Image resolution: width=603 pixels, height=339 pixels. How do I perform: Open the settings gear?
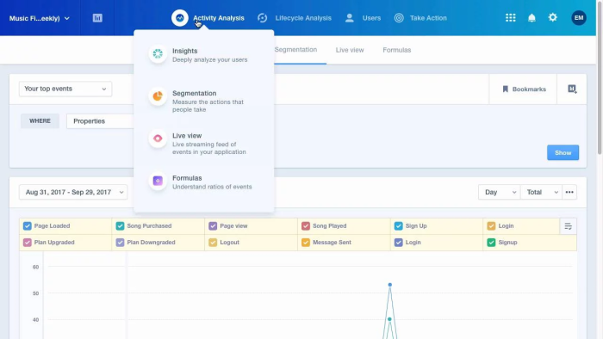tap(553, 17)
